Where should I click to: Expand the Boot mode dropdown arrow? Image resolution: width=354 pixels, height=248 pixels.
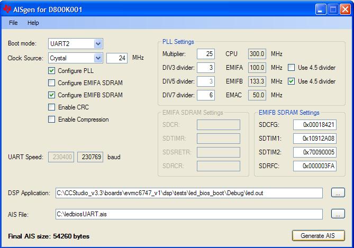point(98,43)
